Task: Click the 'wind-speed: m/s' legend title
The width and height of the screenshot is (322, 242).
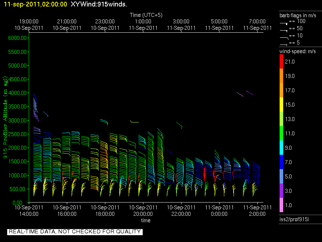Action: click(298, 51)
